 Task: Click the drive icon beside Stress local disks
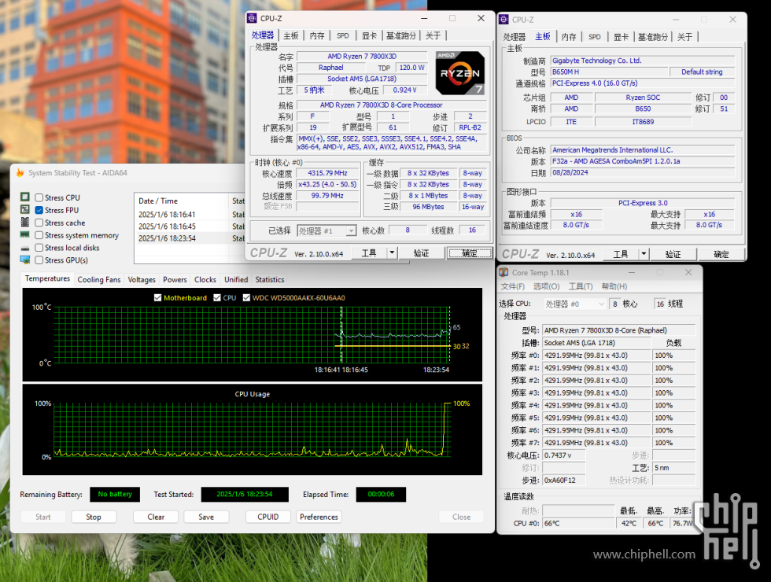[25, 249]
